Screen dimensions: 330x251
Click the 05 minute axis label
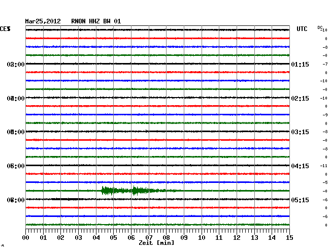[x=113, y=238]
